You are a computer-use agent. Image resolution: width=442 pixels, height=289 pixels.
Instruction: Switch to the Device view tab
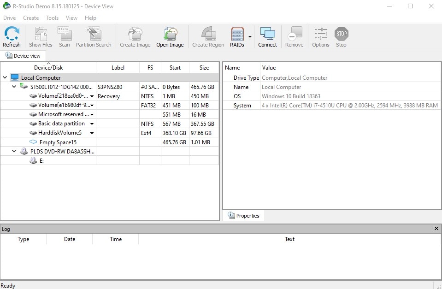pos(23,56)
